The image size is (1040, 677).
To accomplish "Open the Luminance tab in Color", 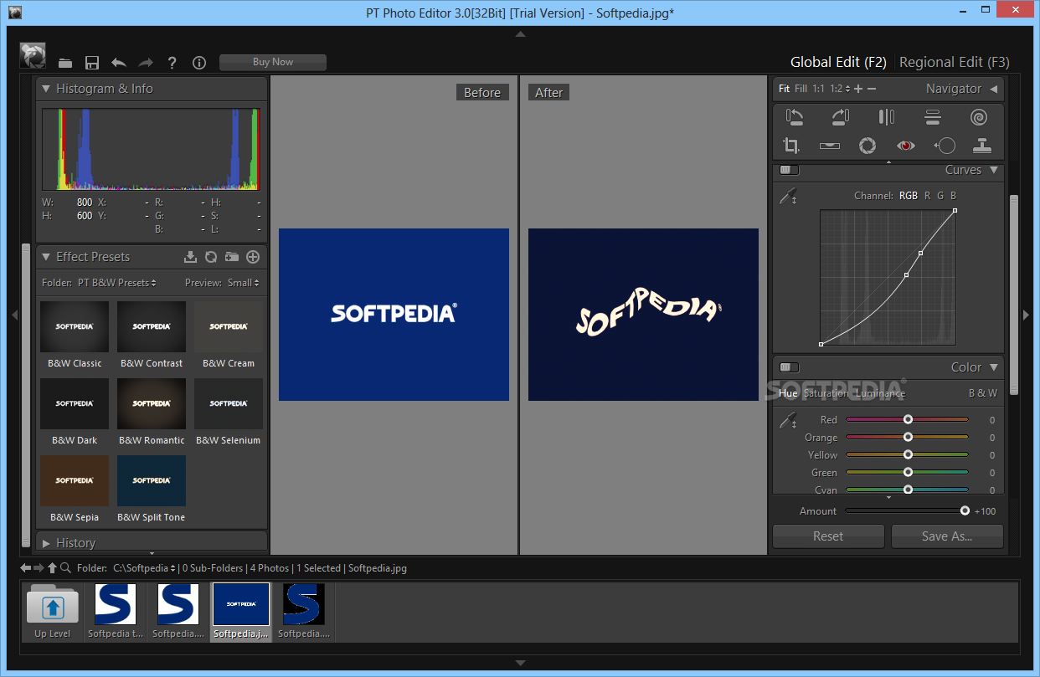I will click(880, 393).
